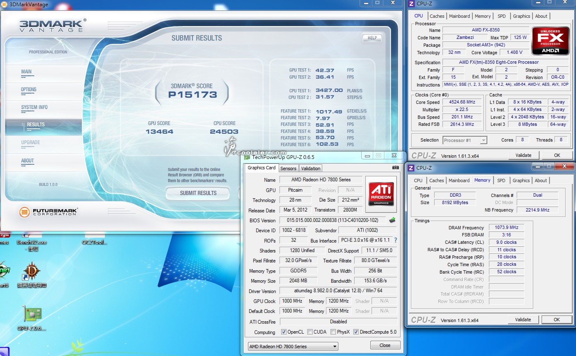Click the CPU score value 24503

[224, 132]
